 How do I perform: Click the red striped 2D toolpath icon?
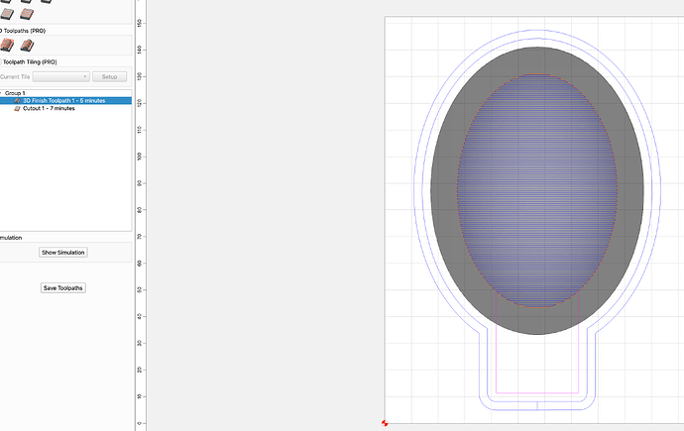[27, 14]
